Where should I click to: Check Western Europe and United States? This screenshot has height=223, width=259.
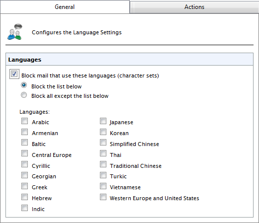click(x=103, y=197)
